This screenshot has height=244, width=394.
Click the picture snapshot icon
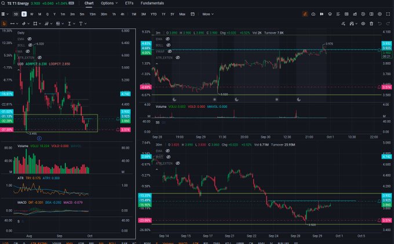point(346,14)
